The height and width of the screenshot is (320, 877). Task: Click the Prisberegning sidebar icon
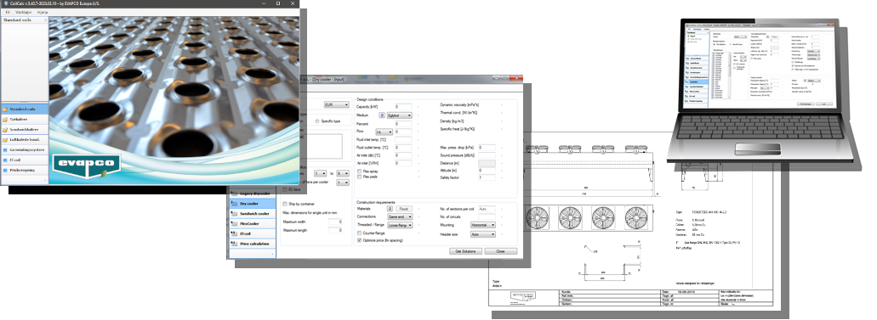pos(6,170)
